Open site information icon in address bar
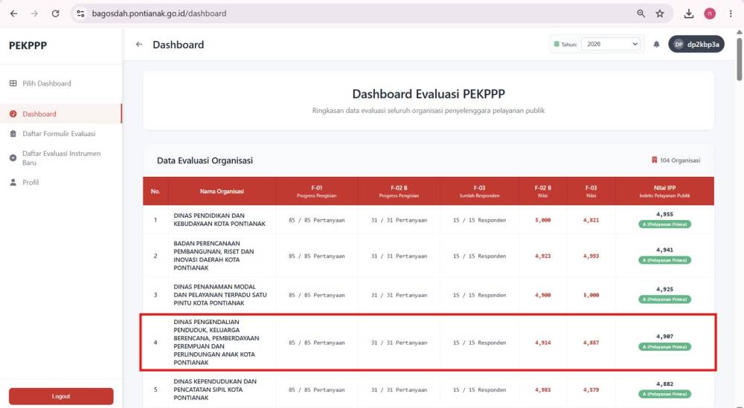 [80, 13]
